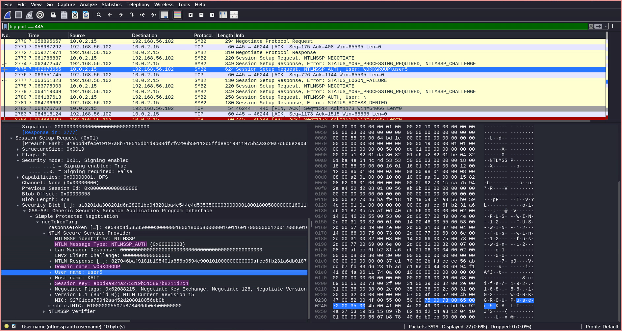Image resolution: width=622 pixels, height=331 pixels.
Task: Open the Telephony menu
Action: tap(138, 5)
